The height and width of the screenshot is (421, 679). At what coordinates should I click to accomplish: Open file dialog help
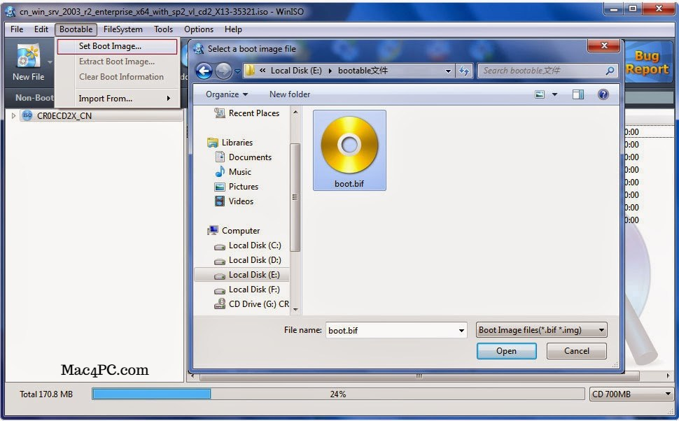(603, 94)
